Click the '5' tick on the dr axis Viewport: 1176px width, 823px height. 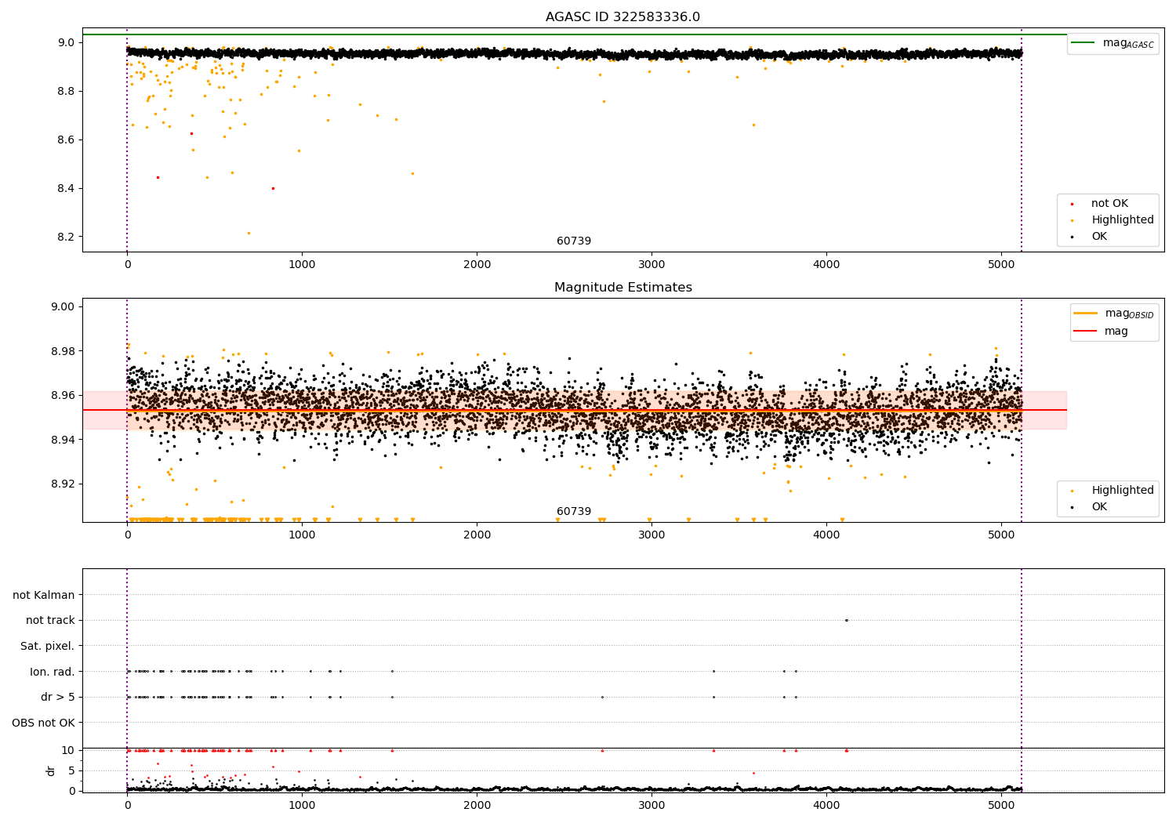coord(72,770)
